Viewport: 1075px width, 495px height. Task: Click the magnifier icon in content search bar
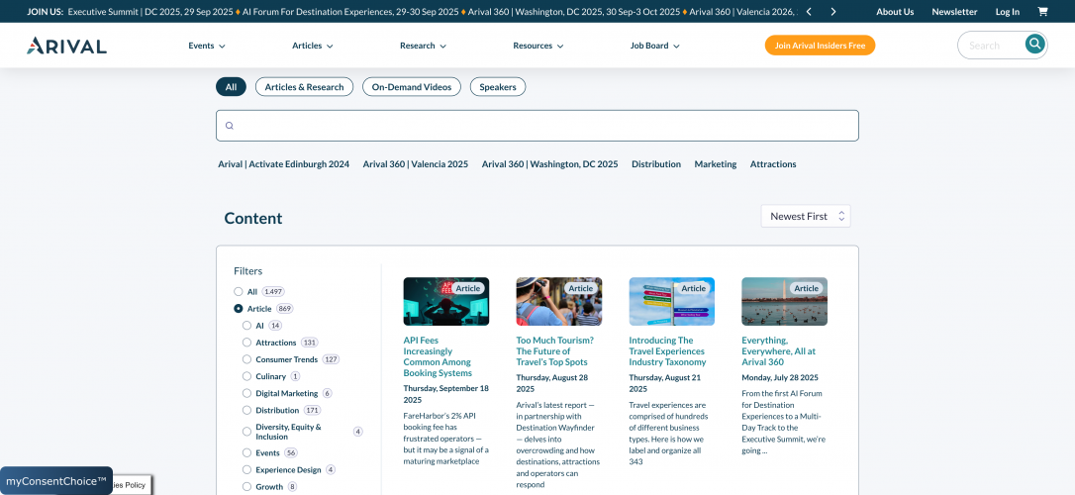230,126
